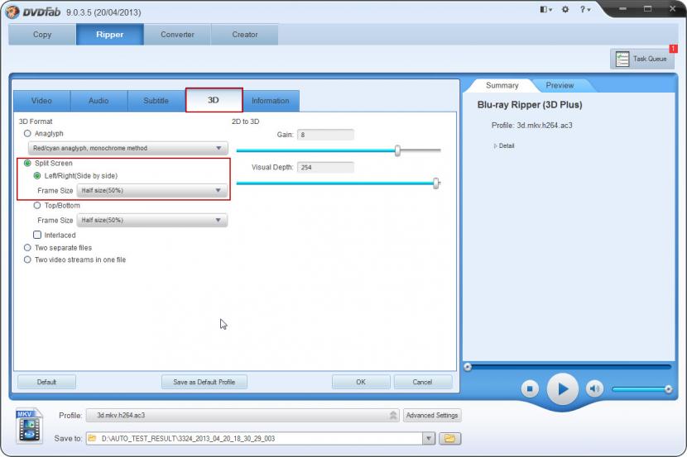Adjust the Gain slider handle
The image size is (687, 457).
click(397, 150)
